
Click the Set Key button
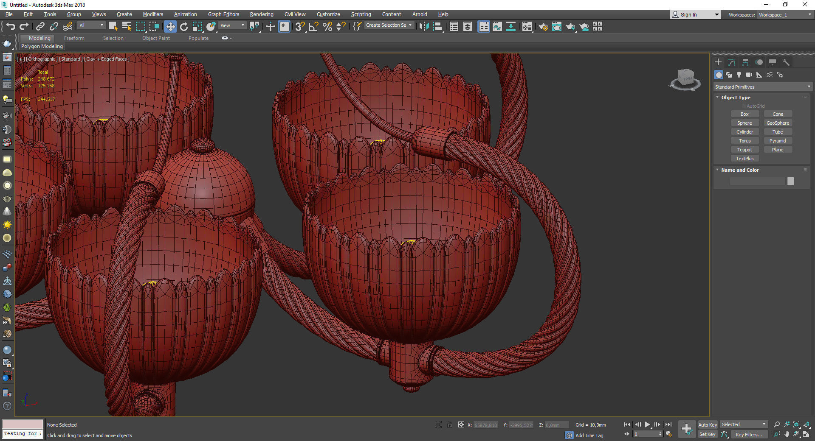coord(708,435)
